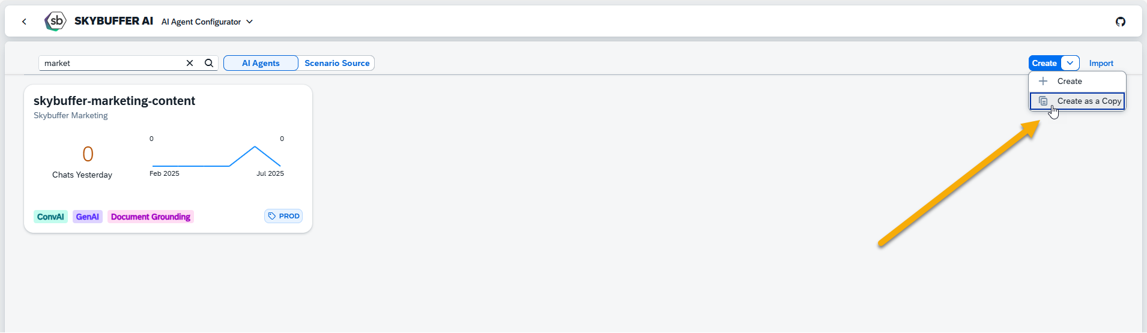This screenshot has height=333, width=1147.
Task: Click the copy icon in dropdown menu
Action: coord(1043,101)
